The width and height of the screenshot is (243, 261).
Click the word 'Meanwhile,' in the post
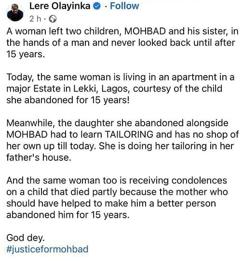coord(31,123)
